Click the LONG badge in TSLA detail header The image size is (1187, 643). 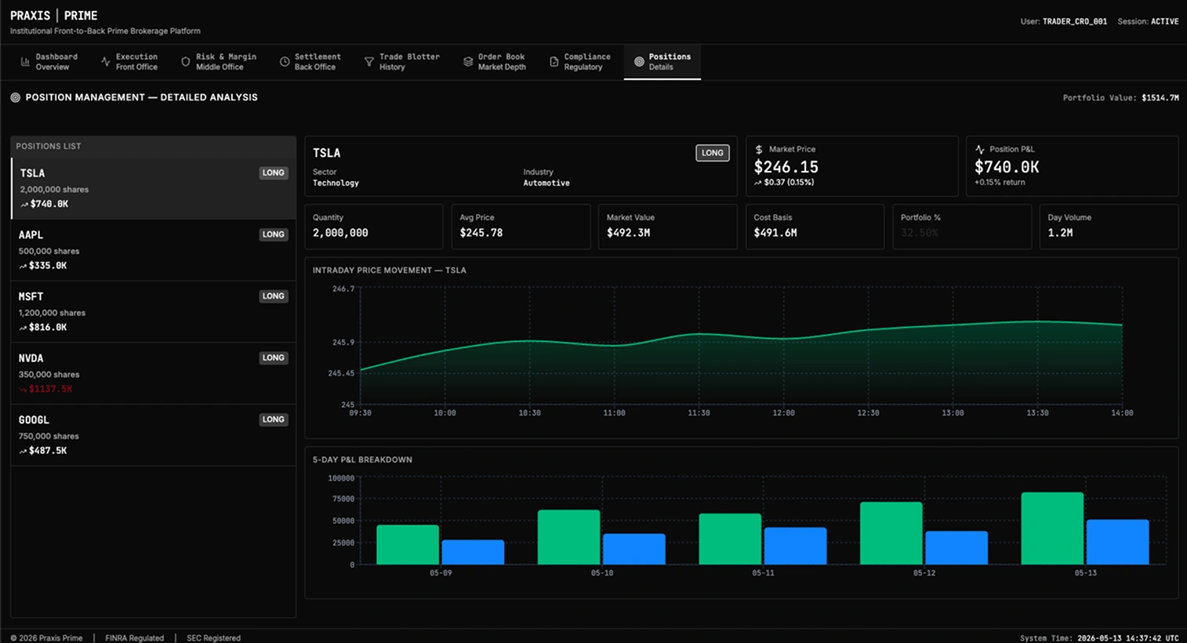tap(713, 153)
